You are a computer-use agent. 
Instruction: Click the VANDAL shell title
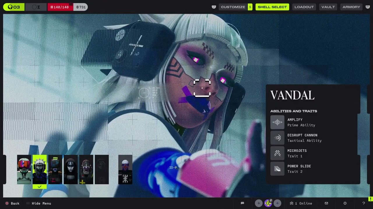(292, 96)
